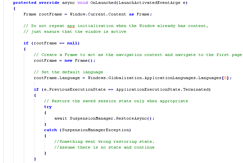Click SuspensionManagerException in the catch clause
This screenshot has width=243, height=163.
pyautogui.click(x=95, y=130)
